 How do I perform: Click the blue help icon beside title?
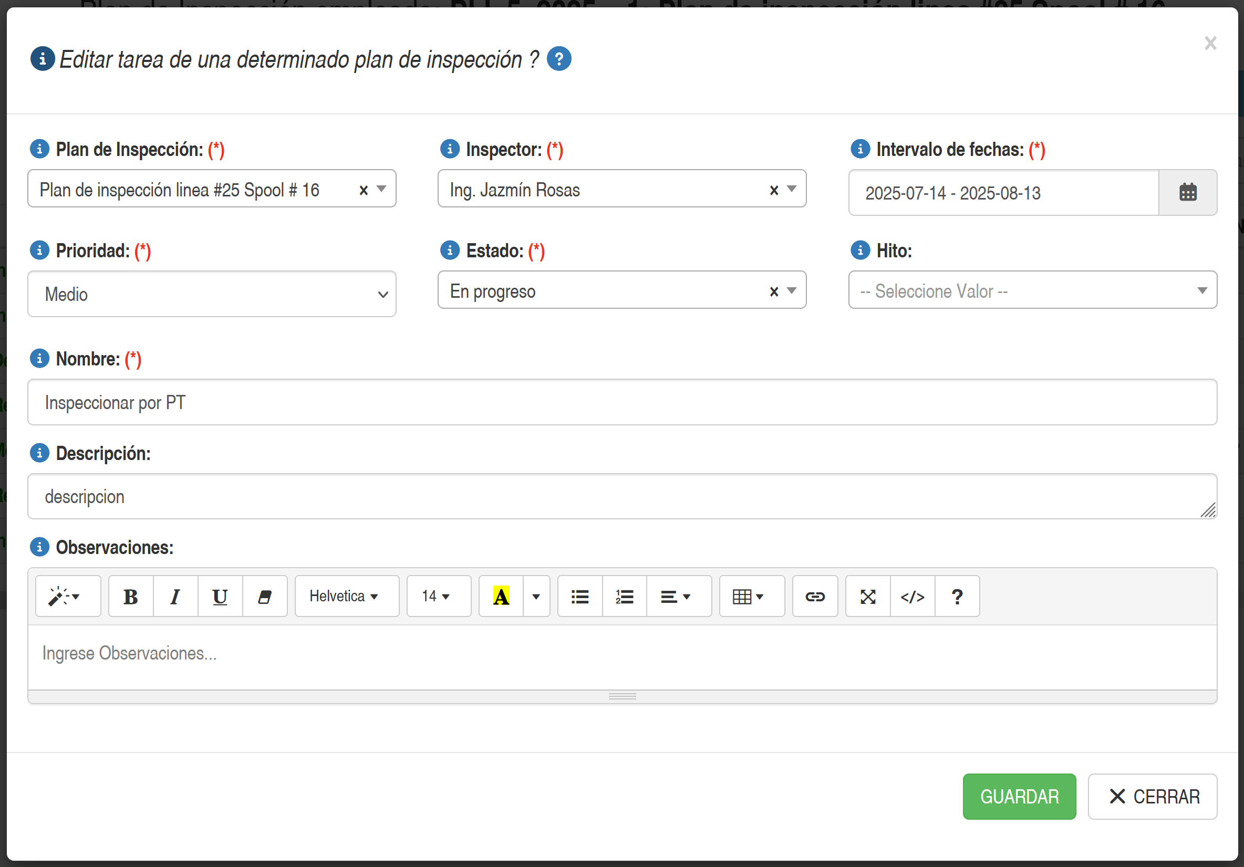coord(558,58)
